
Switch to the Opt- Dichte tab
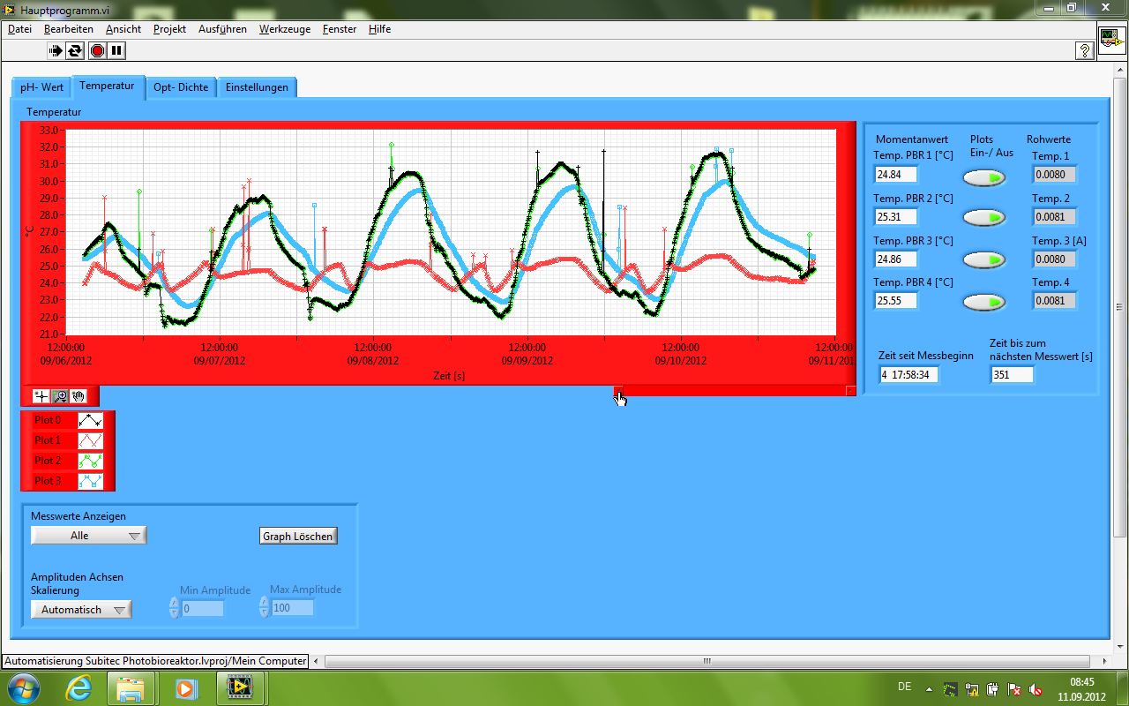[181, 87]
